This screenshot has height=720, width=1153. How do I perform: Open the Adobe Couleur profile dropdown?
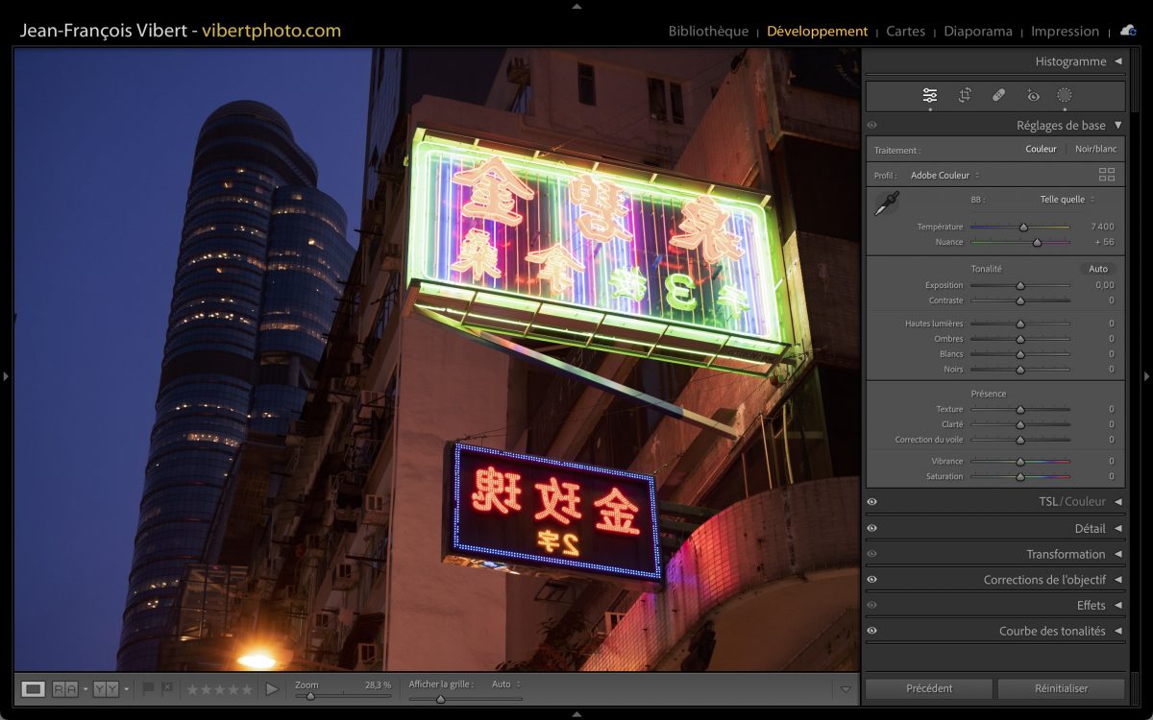944,176
